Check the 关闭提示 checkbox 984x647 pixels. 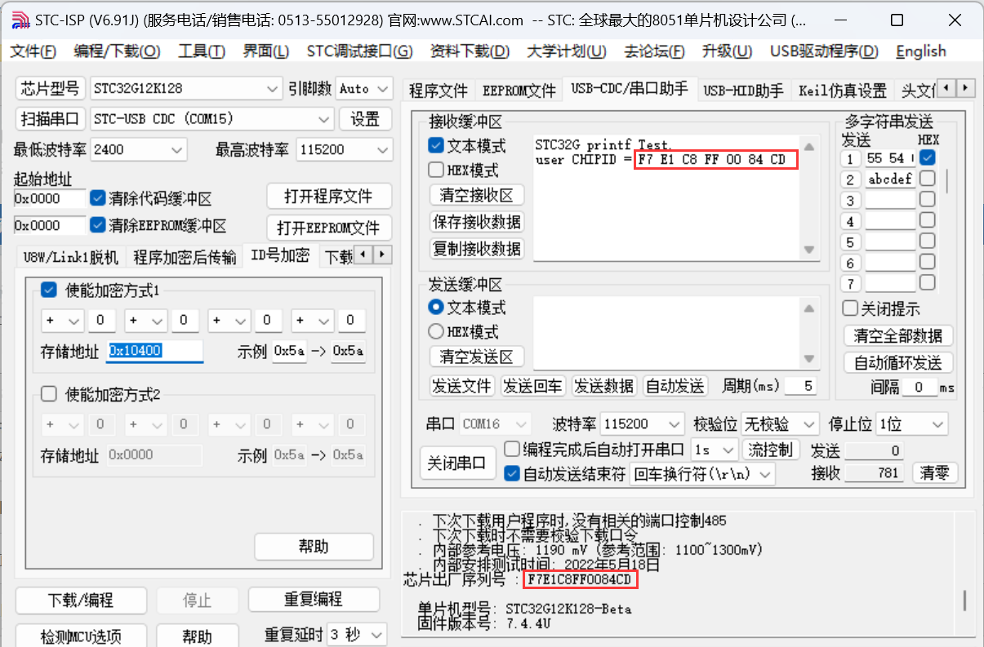850,308
